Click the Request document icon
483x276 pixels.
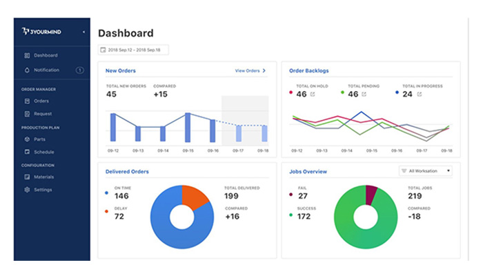click(27, 114)
